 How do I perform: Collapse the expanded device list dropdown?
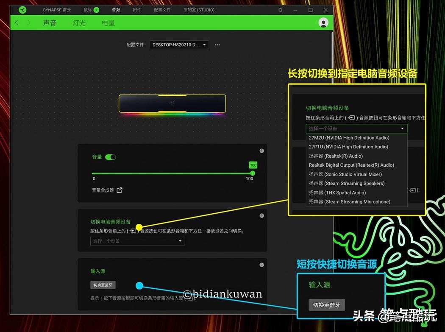[x=402, y=128]
